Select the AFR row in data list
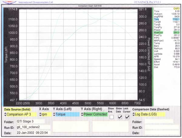 click(x=167, y=57)
